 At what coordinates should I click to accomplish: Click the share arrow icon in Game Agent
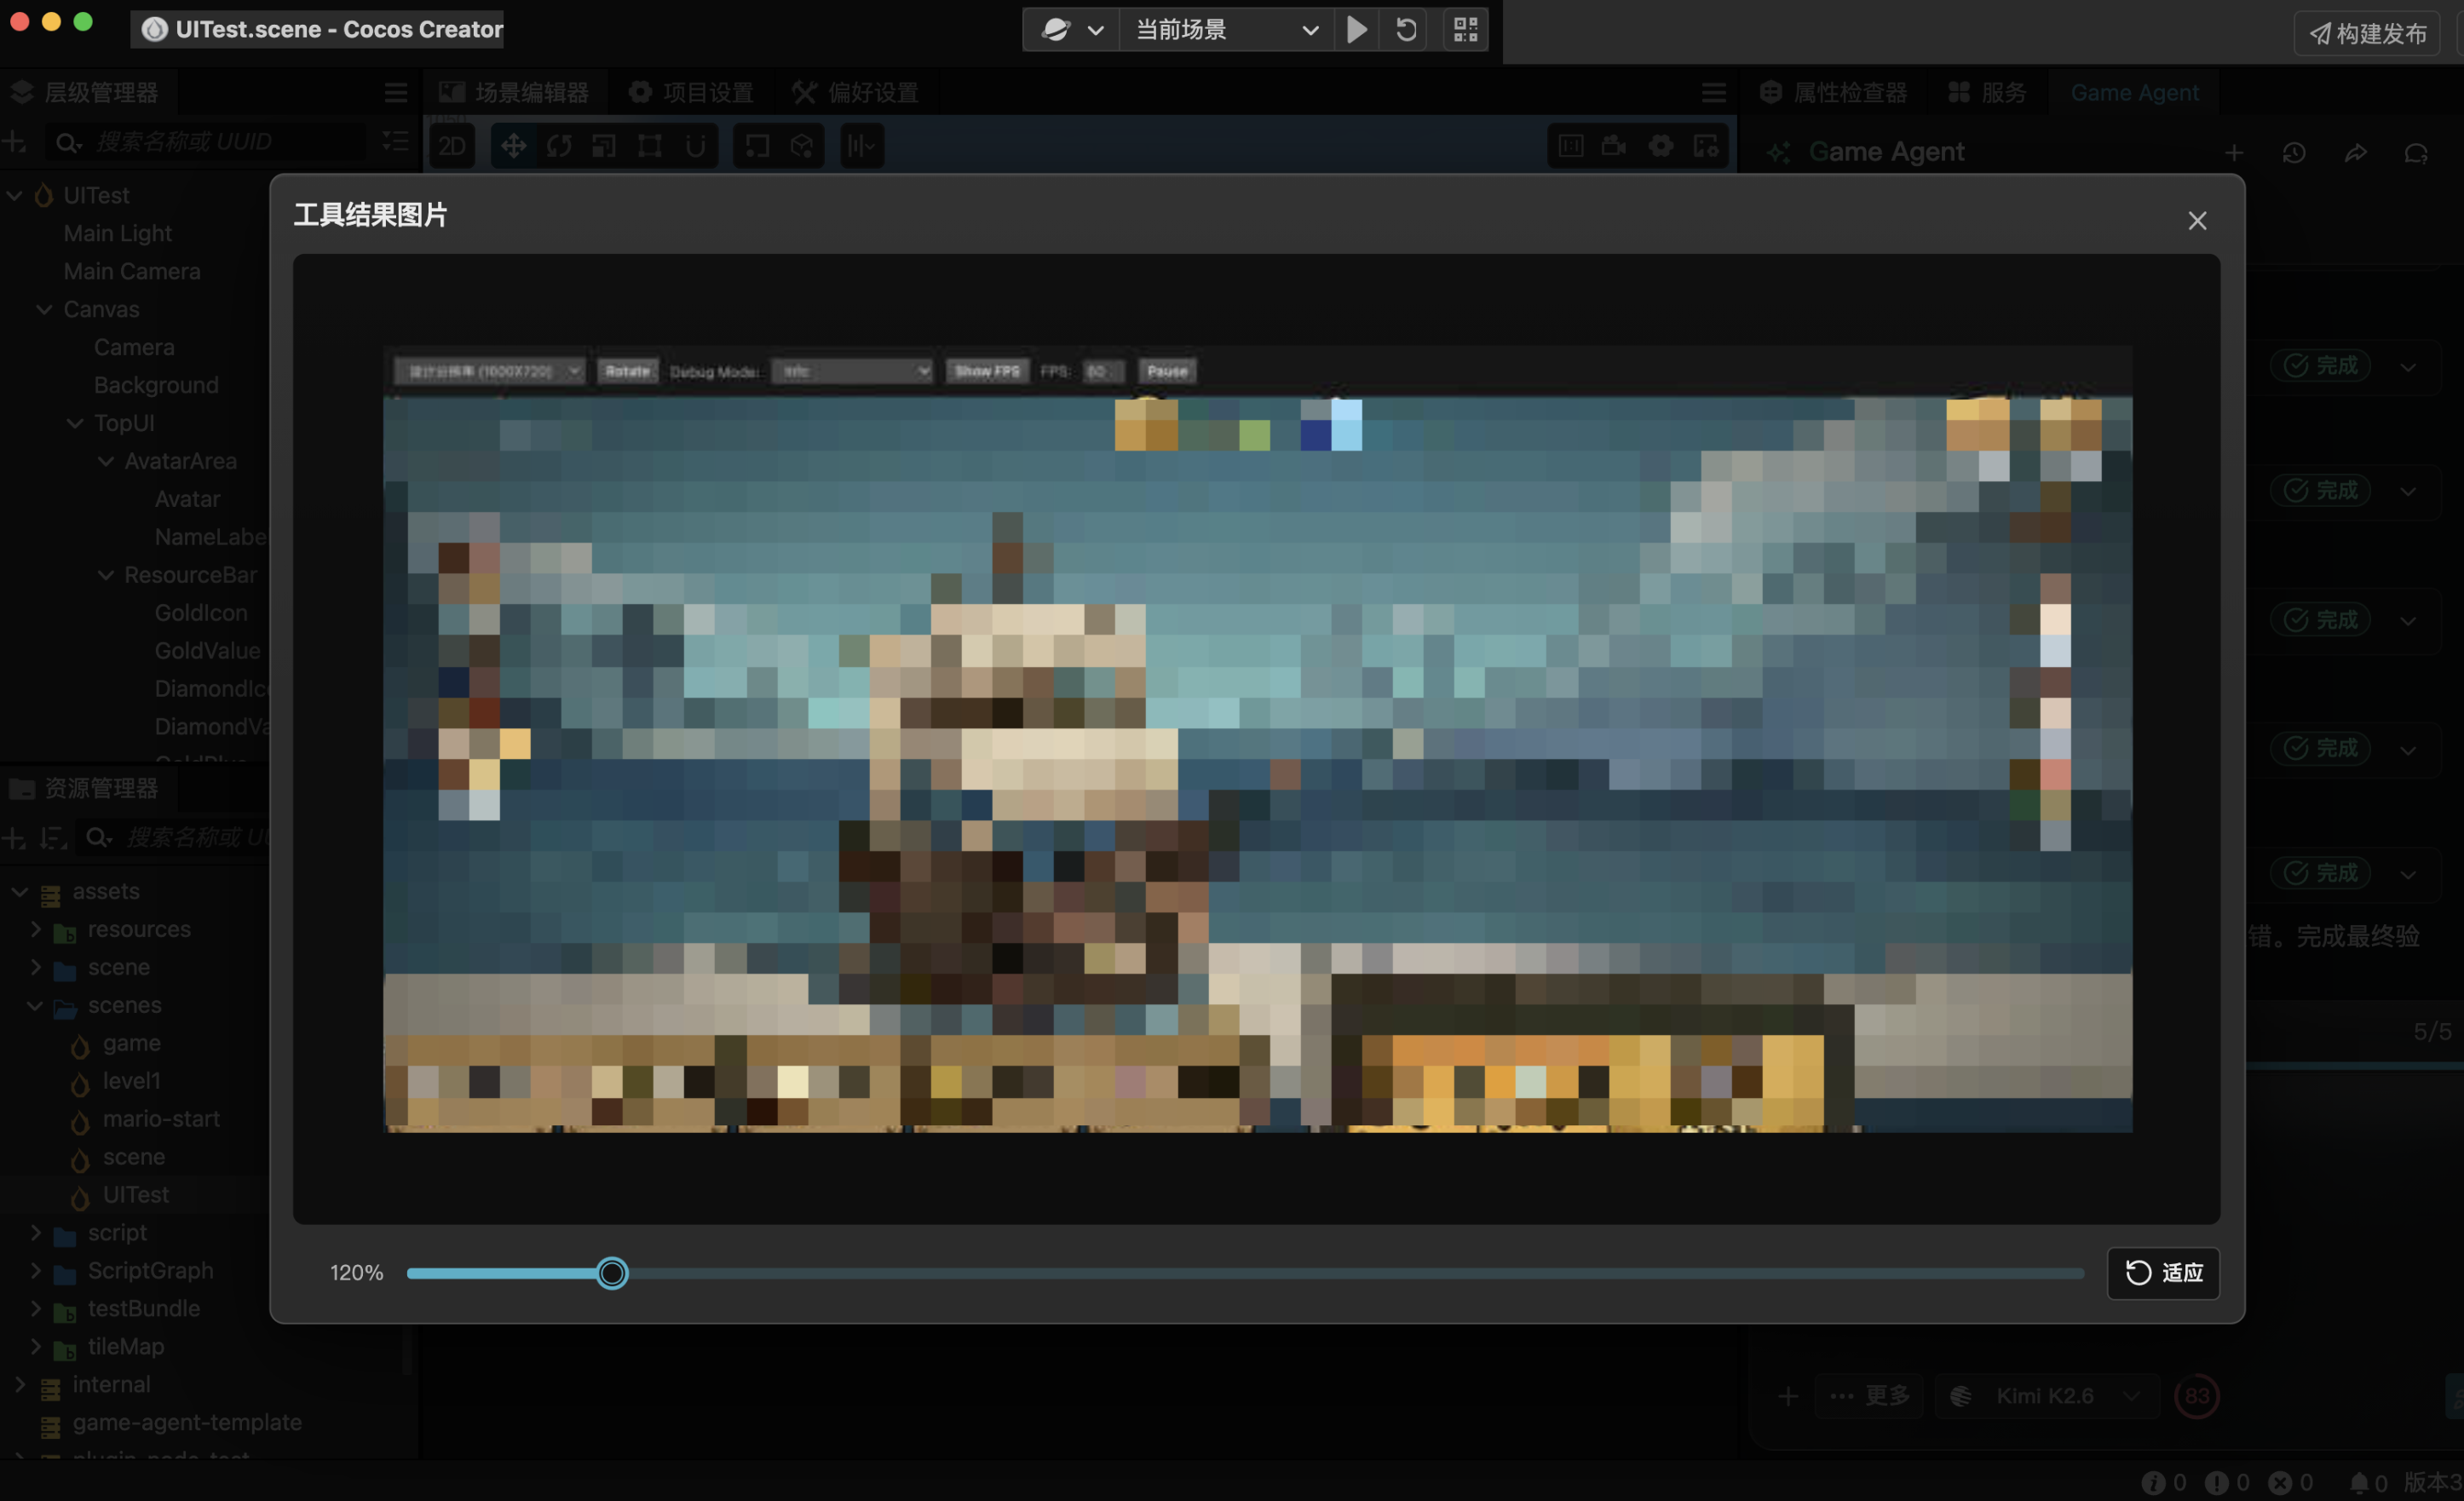tap(2355, 152)
